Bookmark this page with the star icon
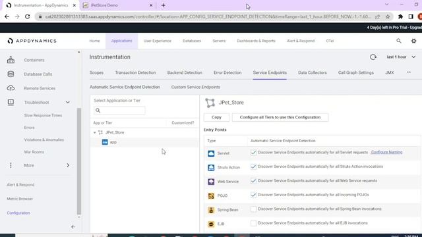Image resolution: width=422 pixels, height=237 pixels. click(x=388, y=16)
